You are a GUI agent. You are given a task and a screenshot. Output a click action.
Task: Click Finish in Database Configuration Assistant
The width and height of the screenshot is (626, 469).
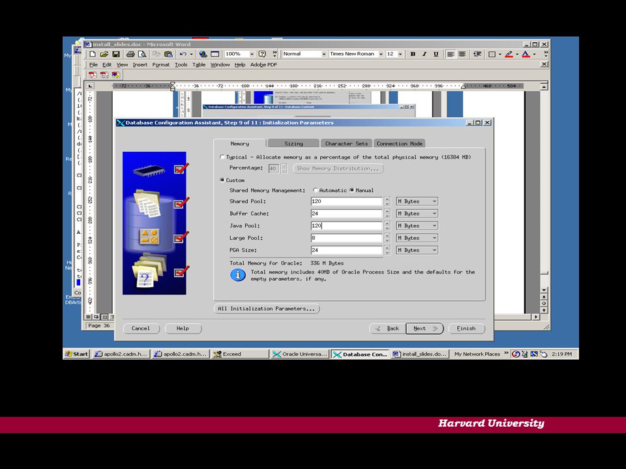466,328
